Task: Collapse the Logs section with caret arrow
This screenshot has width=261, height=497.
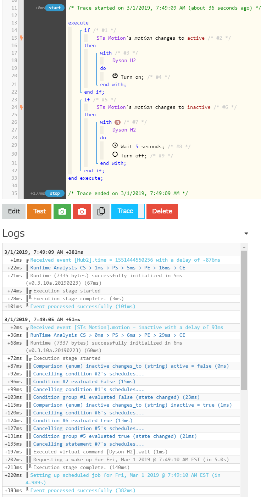Action: [x=246, y=234]
